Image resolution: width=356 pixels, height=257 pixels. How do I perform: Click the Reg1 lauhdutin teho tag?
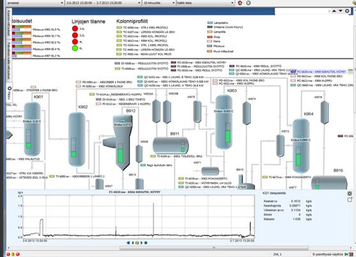click(x=157, y=166)
